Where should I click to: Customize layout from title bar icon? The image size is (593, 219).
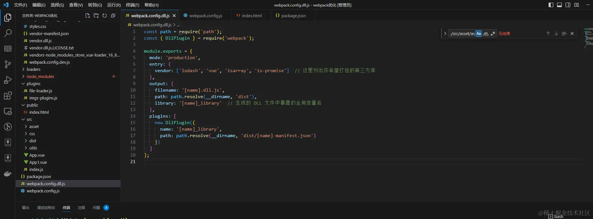[577, 5]
